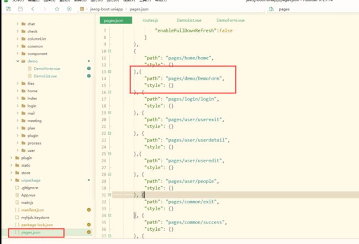
Task: Click the main.js file icon
Action: coord(17,203)
